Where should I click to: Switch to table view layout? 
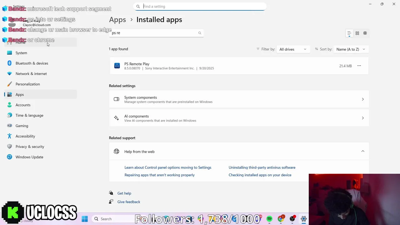click(x=365, y=33)
